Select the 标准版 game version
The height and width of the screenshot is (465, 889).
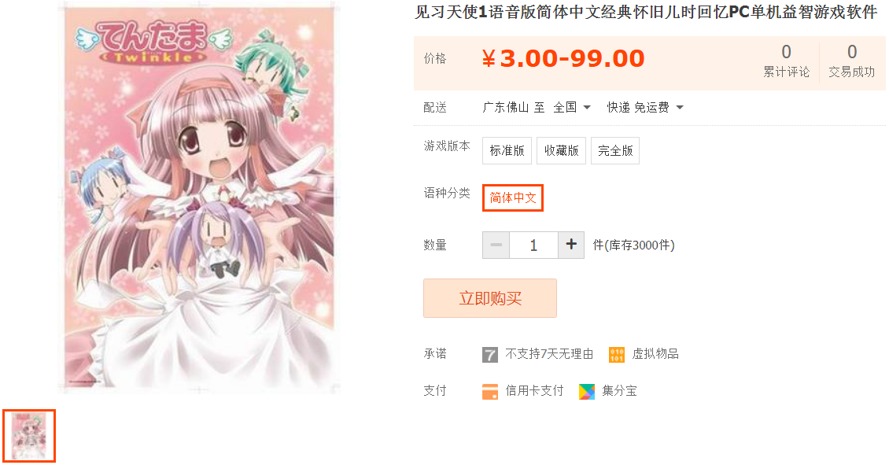click(x=507, y=150)
